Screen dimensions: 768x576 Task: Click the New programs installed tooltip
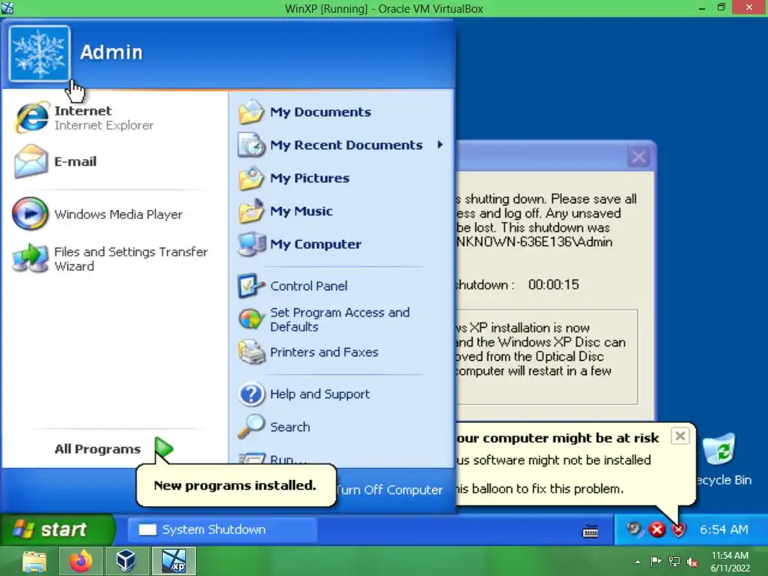click(235, 485)
